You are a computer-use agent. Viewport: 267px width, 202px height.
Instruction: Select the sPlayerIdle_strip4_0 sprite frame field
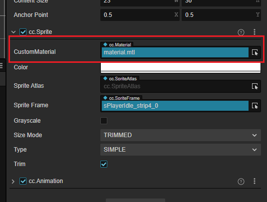pyautogui.click(x=175, y=106)
